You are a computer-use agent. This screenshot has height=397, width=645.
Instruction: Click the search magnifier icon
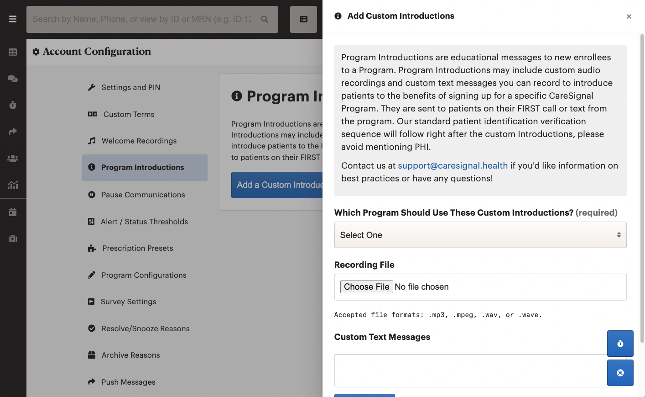265,19
